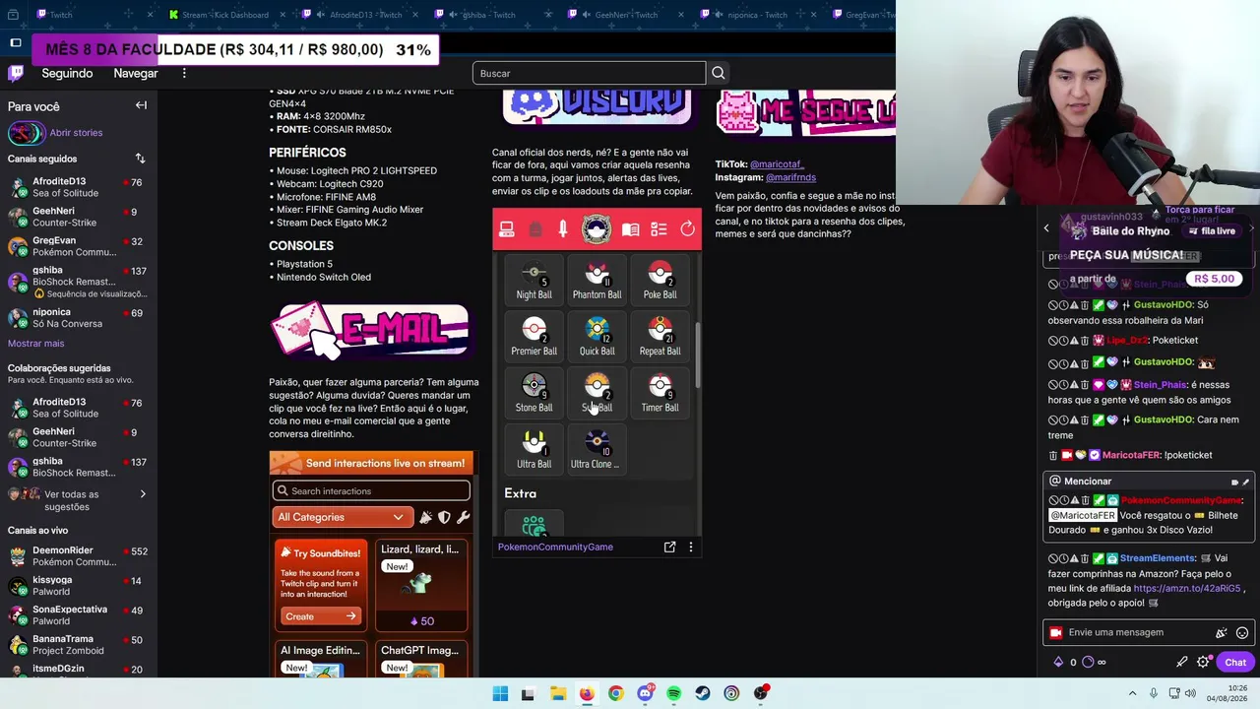Open the wrench settings in interactions panel
The width and height of the screenshot is (1260, 709).
click(x=463, y=517)
